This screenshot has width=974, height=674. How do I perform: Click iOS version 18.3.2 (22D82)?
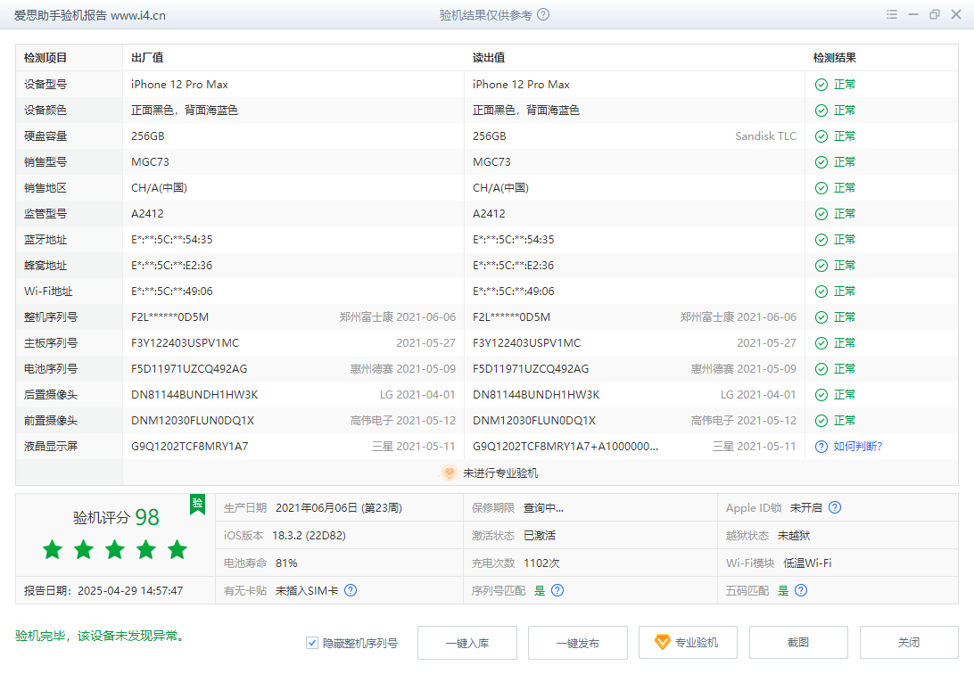(309, 535)
